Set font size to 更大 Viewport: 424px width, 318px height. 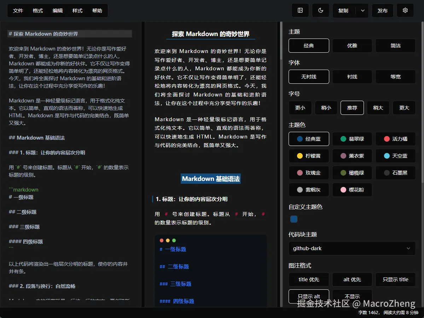[404, 108]
